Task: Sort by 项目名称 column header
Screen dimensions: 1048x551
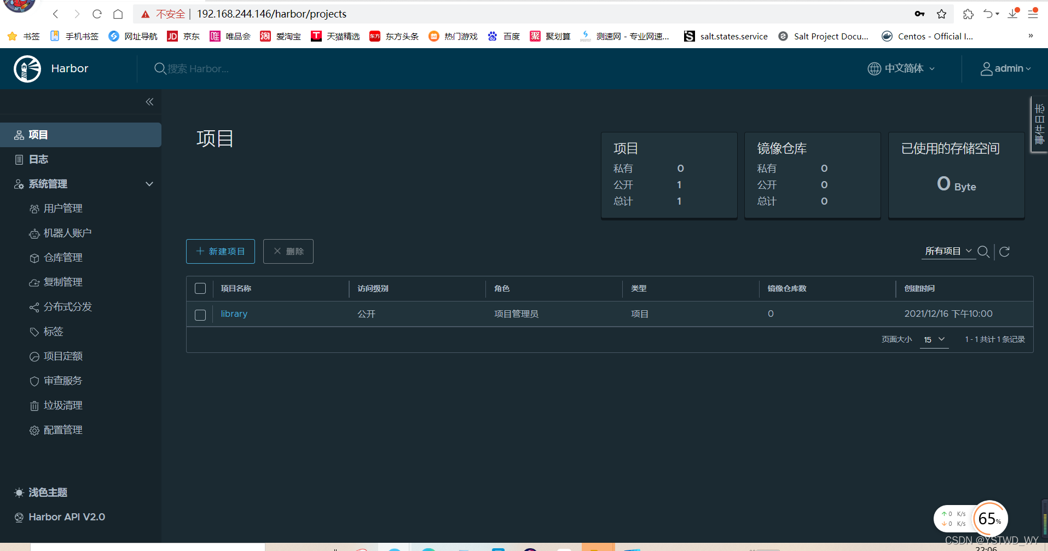Action: pos(236,289)
